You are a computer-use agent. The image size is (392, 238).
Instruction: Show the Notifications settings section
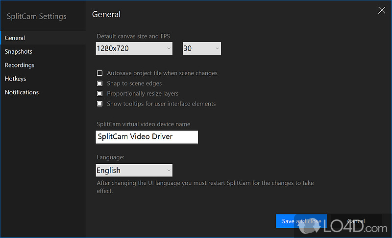pos(22,92)
